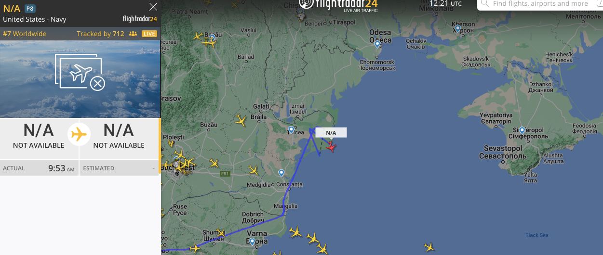Click the Tulcea airport pin
This screenshot has height=255, width=603.
pyautogui.click(x=291, y=130)
